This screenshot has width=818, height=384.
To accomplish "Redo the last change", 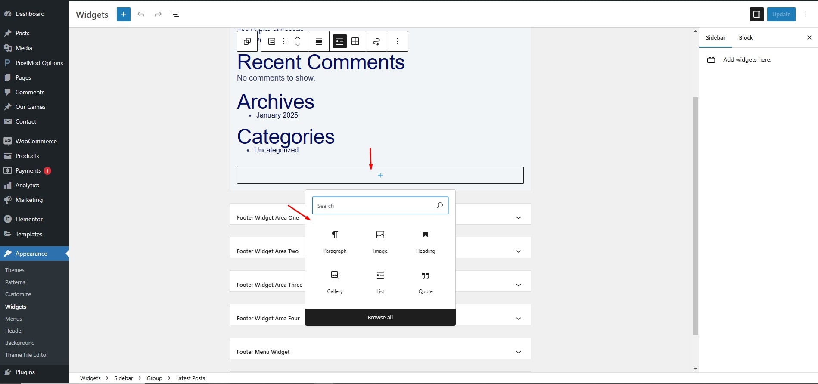I will [158, 14].
